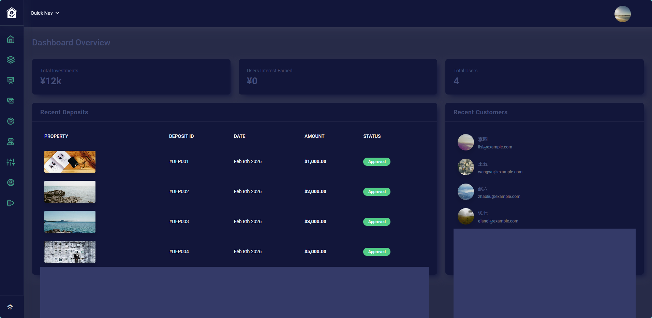Click the #DEP001 property thumbnail
The height and width of the screenshot is (318, 652).
[70, 162]
